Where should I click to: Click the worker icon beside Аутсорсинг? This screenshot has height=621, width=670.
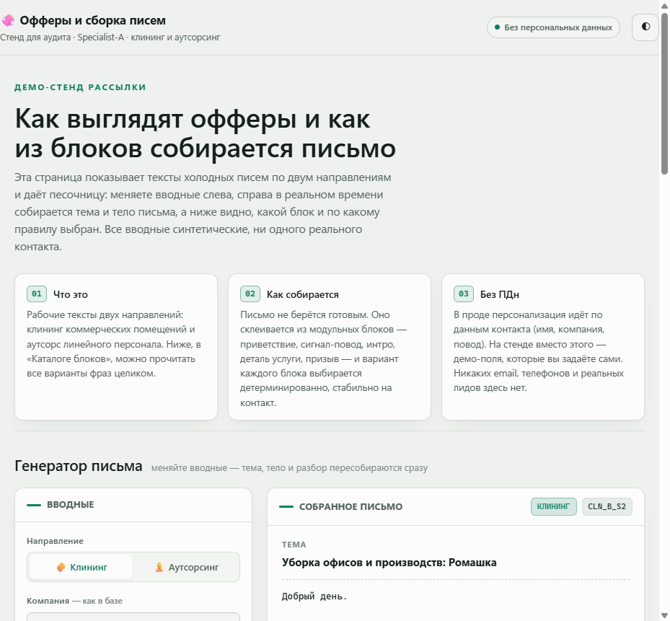(159, 567)
